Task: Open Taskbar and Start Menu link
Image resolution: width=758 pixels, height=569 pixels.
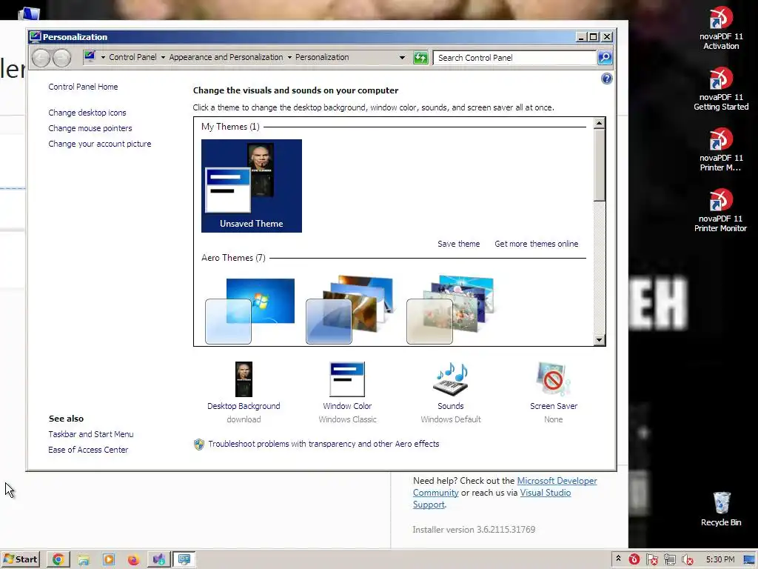Action: click(91, 434)
